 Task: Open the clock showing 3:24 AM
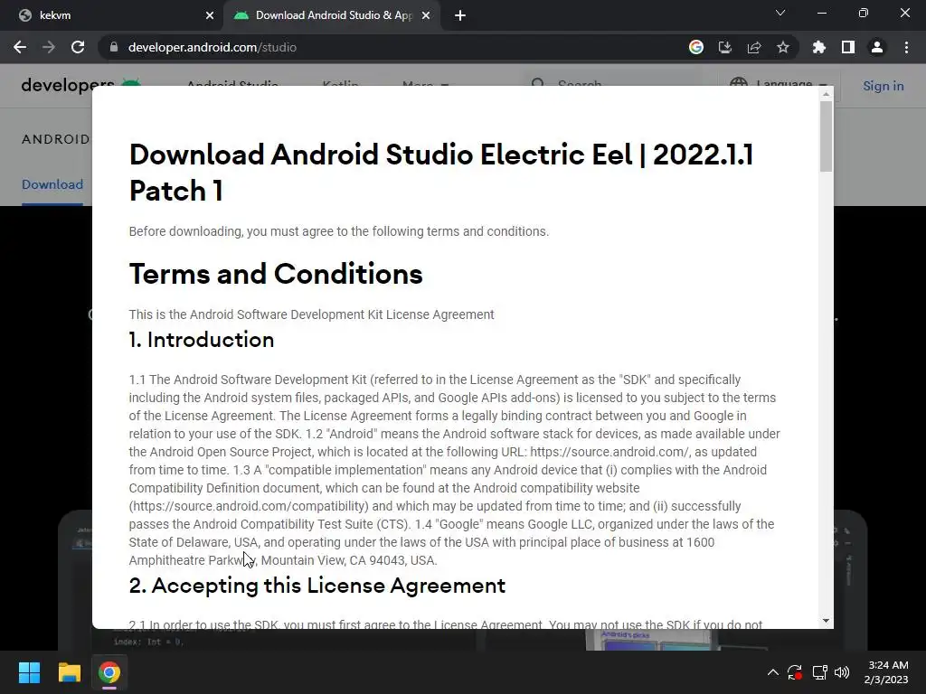point(886,672)
